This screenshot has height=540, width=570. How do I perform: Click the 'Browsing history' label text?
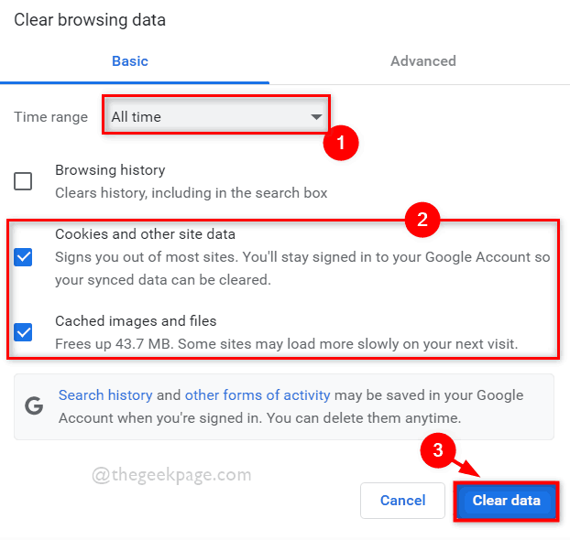coord(110,170)
